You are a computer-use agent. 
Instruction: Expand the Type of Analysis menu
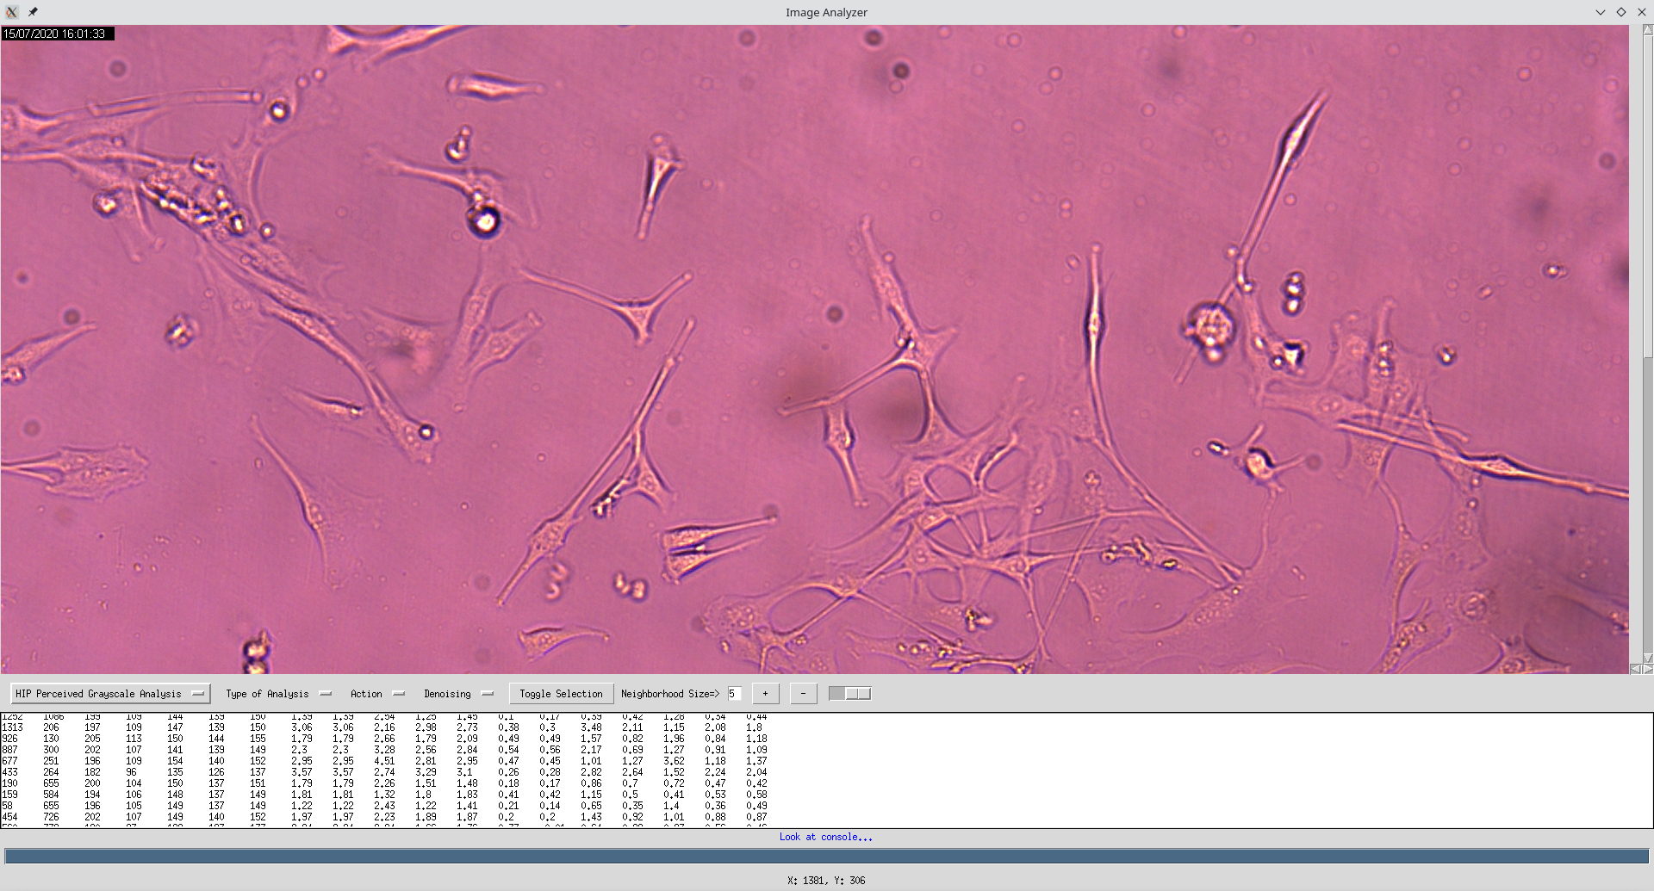pos(277,694)
